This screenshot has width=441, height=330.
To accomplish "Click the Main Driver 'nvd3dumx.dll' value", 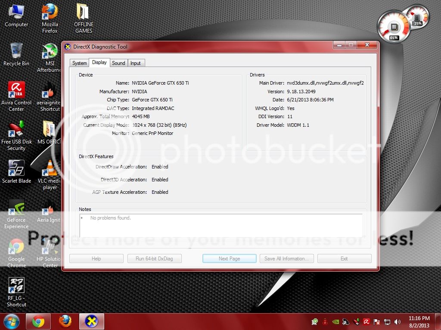I will 325,83.
